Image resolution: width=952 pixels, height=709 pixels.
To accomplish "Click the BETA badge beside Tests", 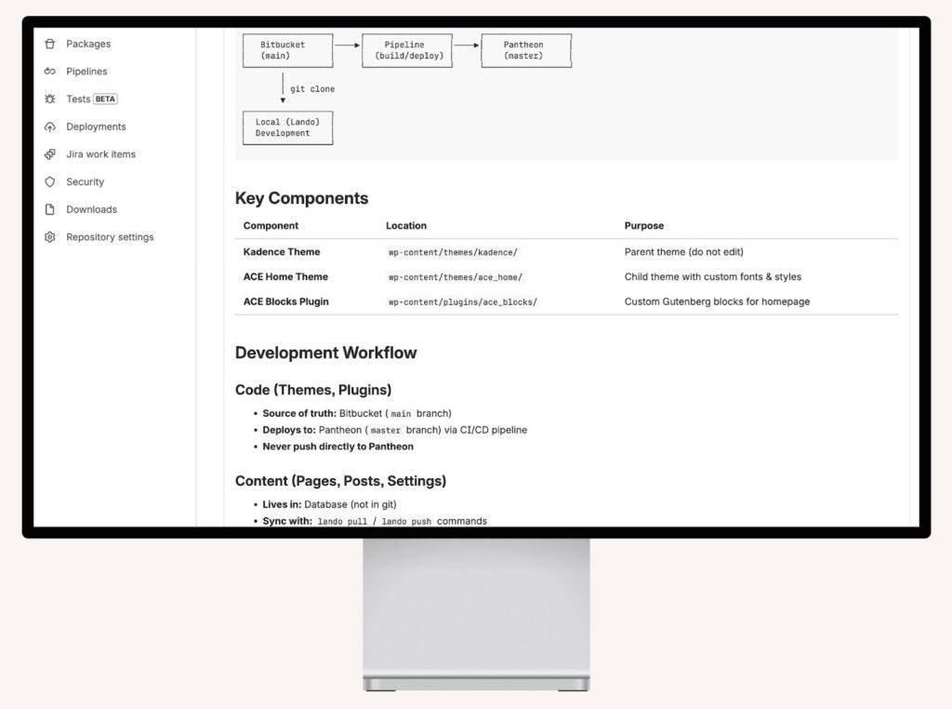I will [106, 99].
